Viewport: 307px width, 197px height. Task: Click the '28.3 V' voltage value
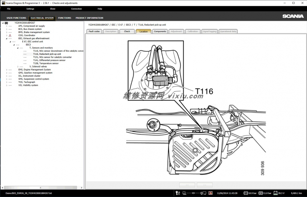(281, 193)
